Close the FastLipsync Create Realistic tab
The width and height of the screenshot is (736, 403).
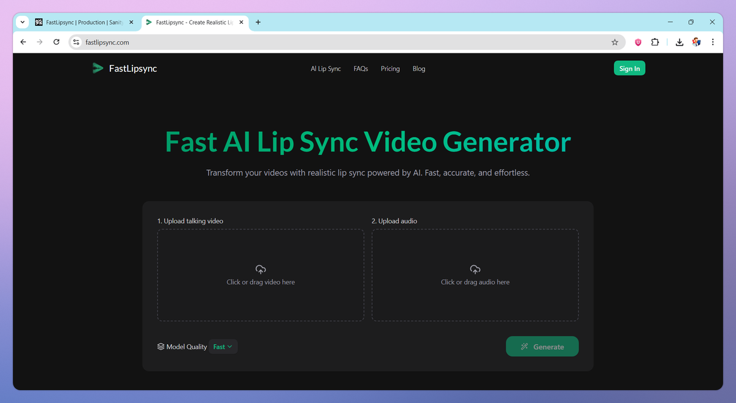pyautogui.click(x=242, y=22)
